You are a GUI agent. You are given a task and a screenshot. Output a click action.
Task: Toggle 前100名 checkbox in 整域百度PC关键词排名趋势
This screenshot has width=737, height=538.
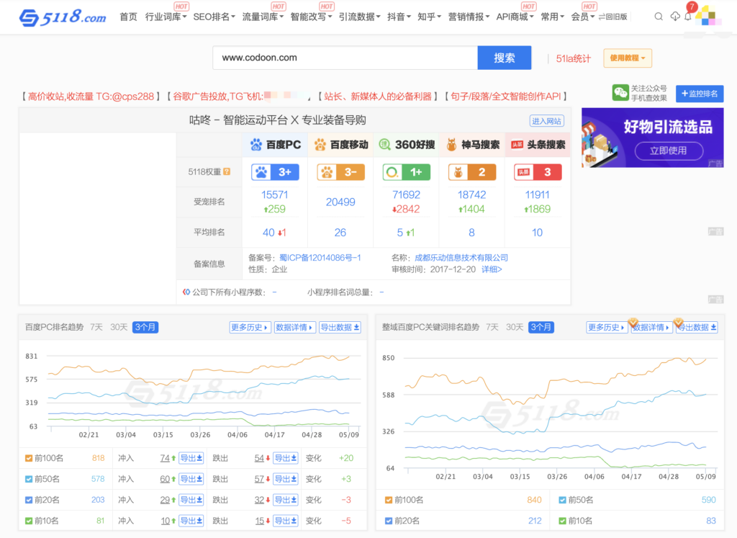pos(388,500)
